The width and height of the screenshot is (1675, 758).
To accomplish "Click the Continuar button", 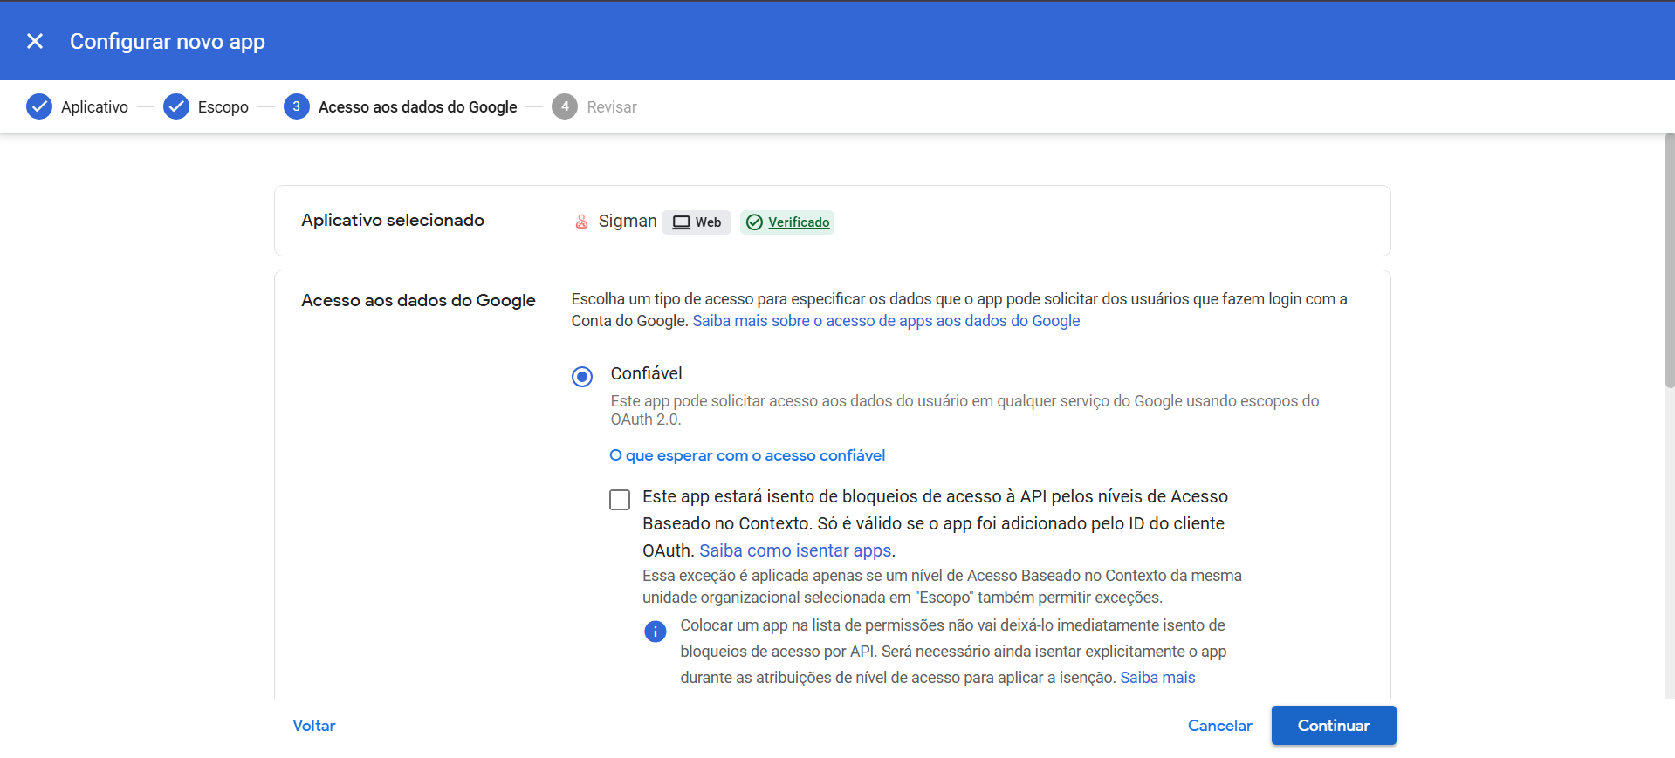I will (1334, 726).
